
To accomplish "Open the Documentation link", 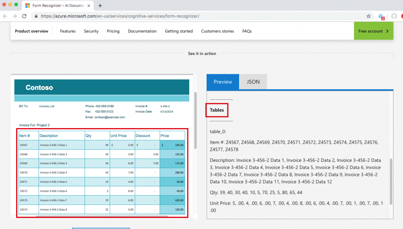I will (x=142, y=31).
